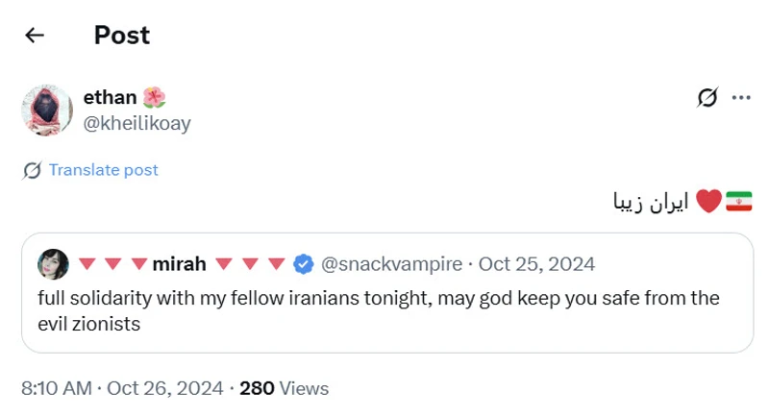The height and width of the screenshot is (417, 769).
Task: Click the red heart emoji in the post
Action: 708,202
